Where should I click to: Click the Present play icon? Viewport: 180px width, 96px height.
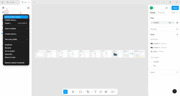pos(167,8)
